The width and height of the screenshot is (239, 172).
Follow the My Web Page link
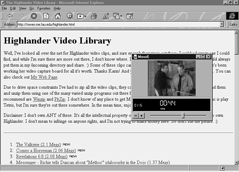pyautogui.click(x=44, y=77)
